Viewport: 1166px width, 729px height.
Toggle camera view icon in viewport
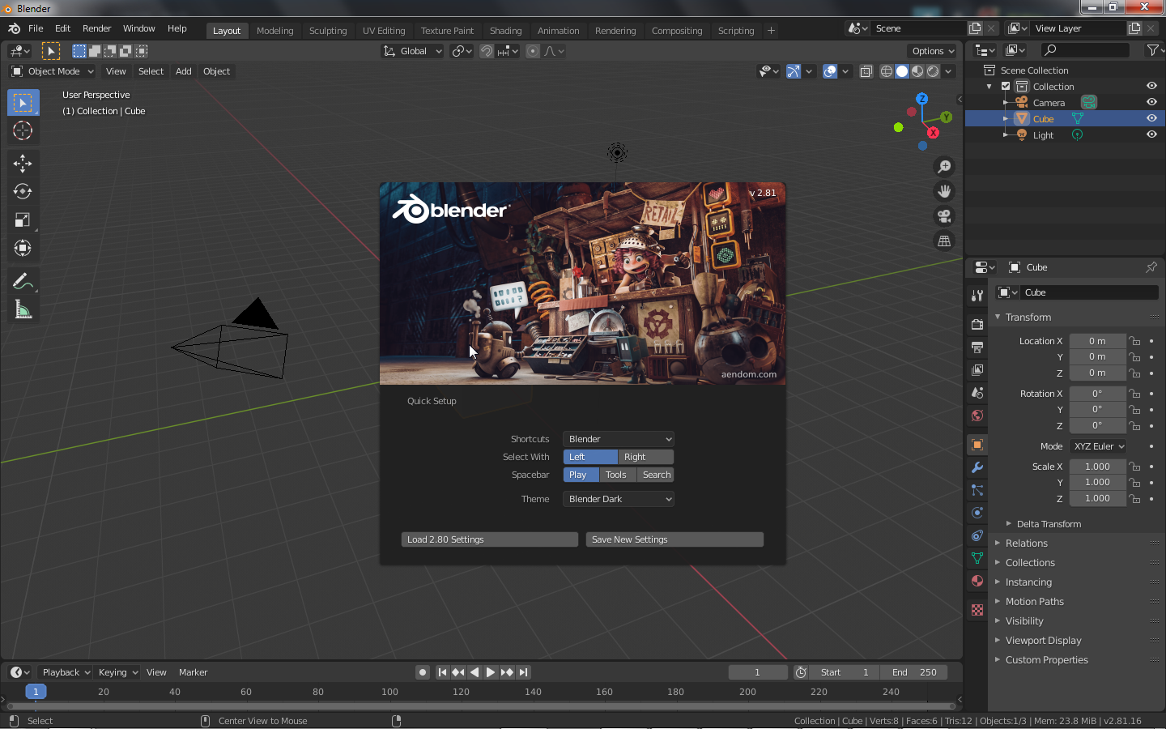pos(944,216)
